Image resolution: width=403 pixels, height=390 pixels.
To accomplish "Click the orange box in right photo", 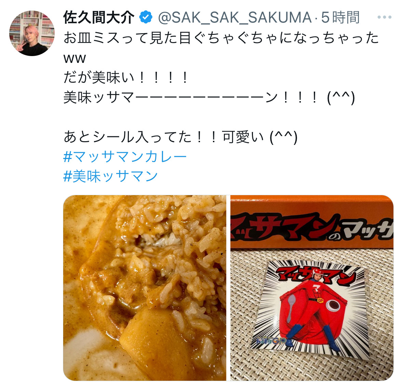I will click(x=312, y=222).
